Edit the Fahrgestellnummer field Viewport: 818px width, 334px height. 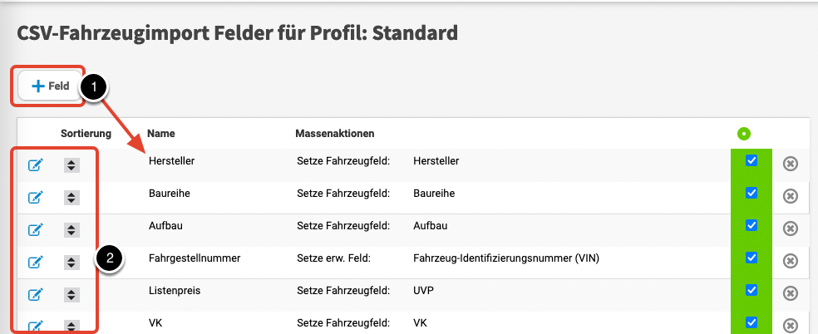pyautogui.click(x=36, y=262)
